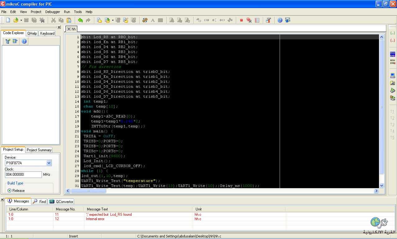Close the left Code Explorer panel
Image resolution: width=397 pixels, height=239 pixels.
pyautogui.click(x=59, y=27)
